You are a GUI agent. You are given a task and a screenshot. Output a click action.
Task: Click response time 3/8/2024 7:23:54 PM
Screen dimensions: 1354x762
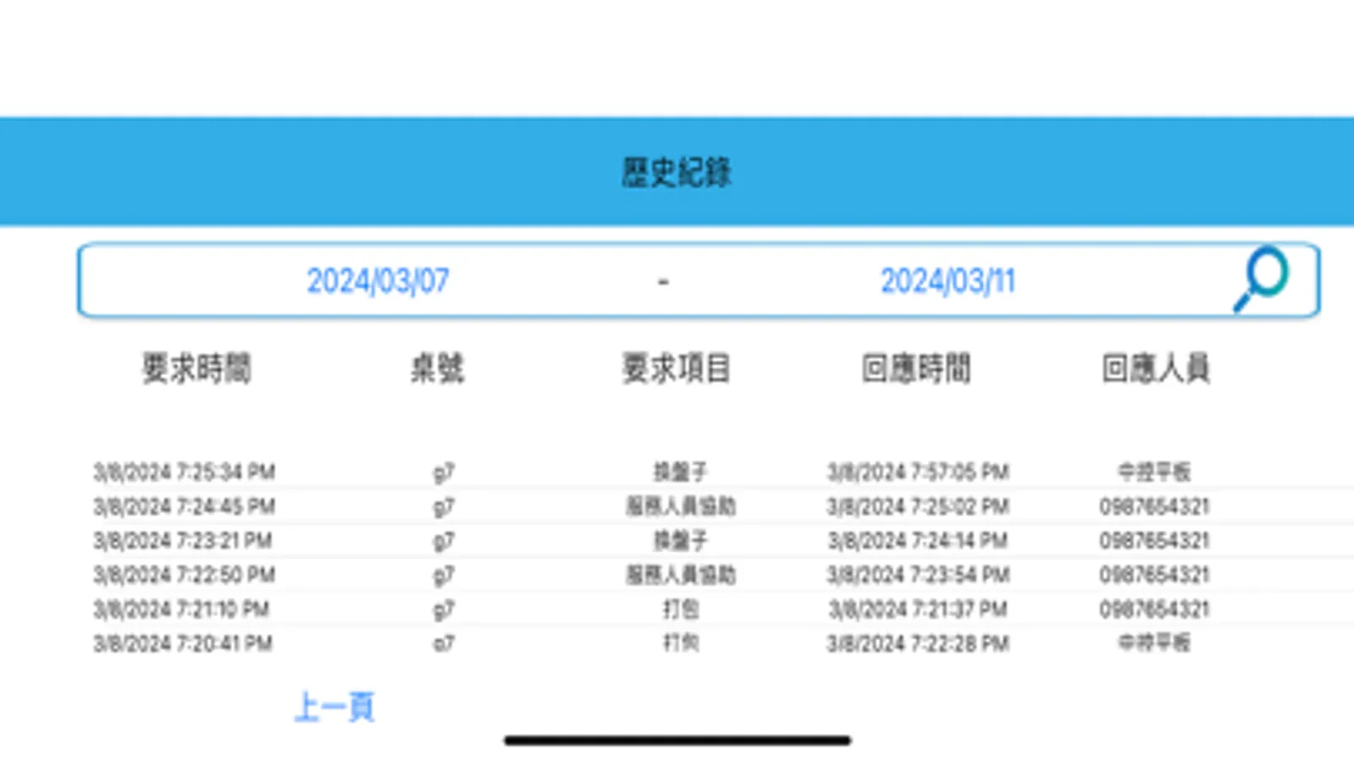[918, 575]
